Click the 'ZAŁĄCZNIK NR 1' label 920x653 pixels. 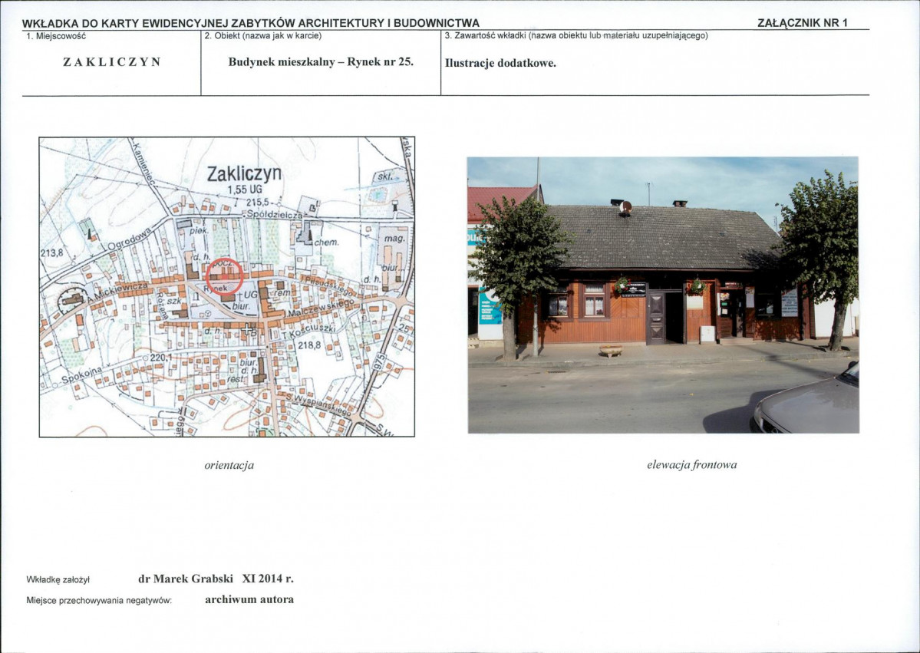tap(803, 24)
